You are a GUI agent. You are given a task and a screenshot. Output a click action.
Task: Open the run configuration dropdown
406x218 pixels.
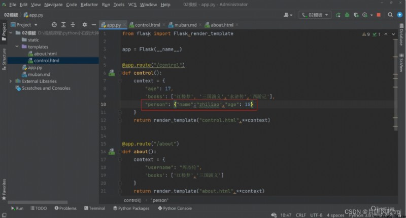[315, 15]
